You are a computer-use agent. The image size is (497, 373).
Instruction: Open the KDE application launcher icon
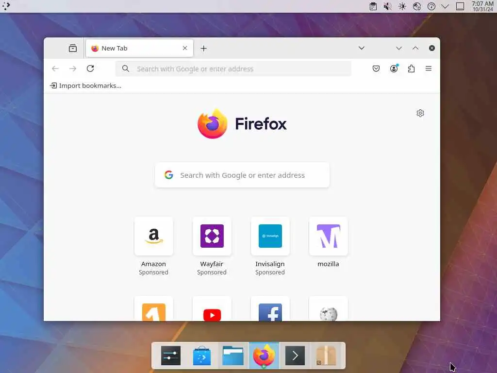coord(6,6)
